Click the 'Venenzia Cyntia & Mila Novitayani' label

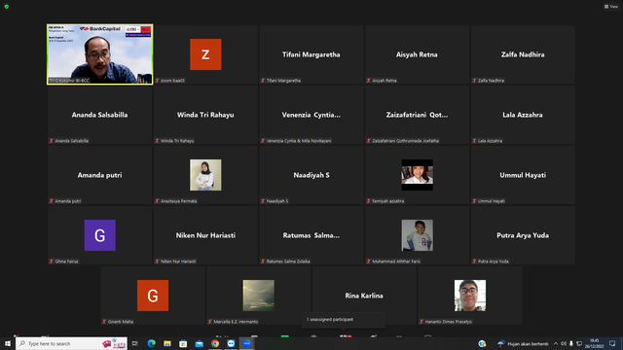point(299,141)
